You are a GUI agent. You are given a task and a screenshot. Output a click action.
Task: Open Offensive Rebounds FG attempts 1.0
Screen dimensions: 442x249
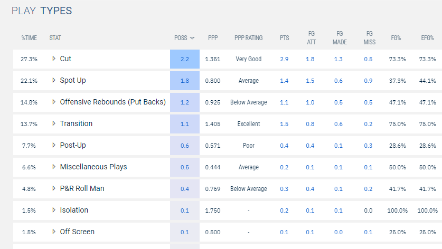point(310,102)
